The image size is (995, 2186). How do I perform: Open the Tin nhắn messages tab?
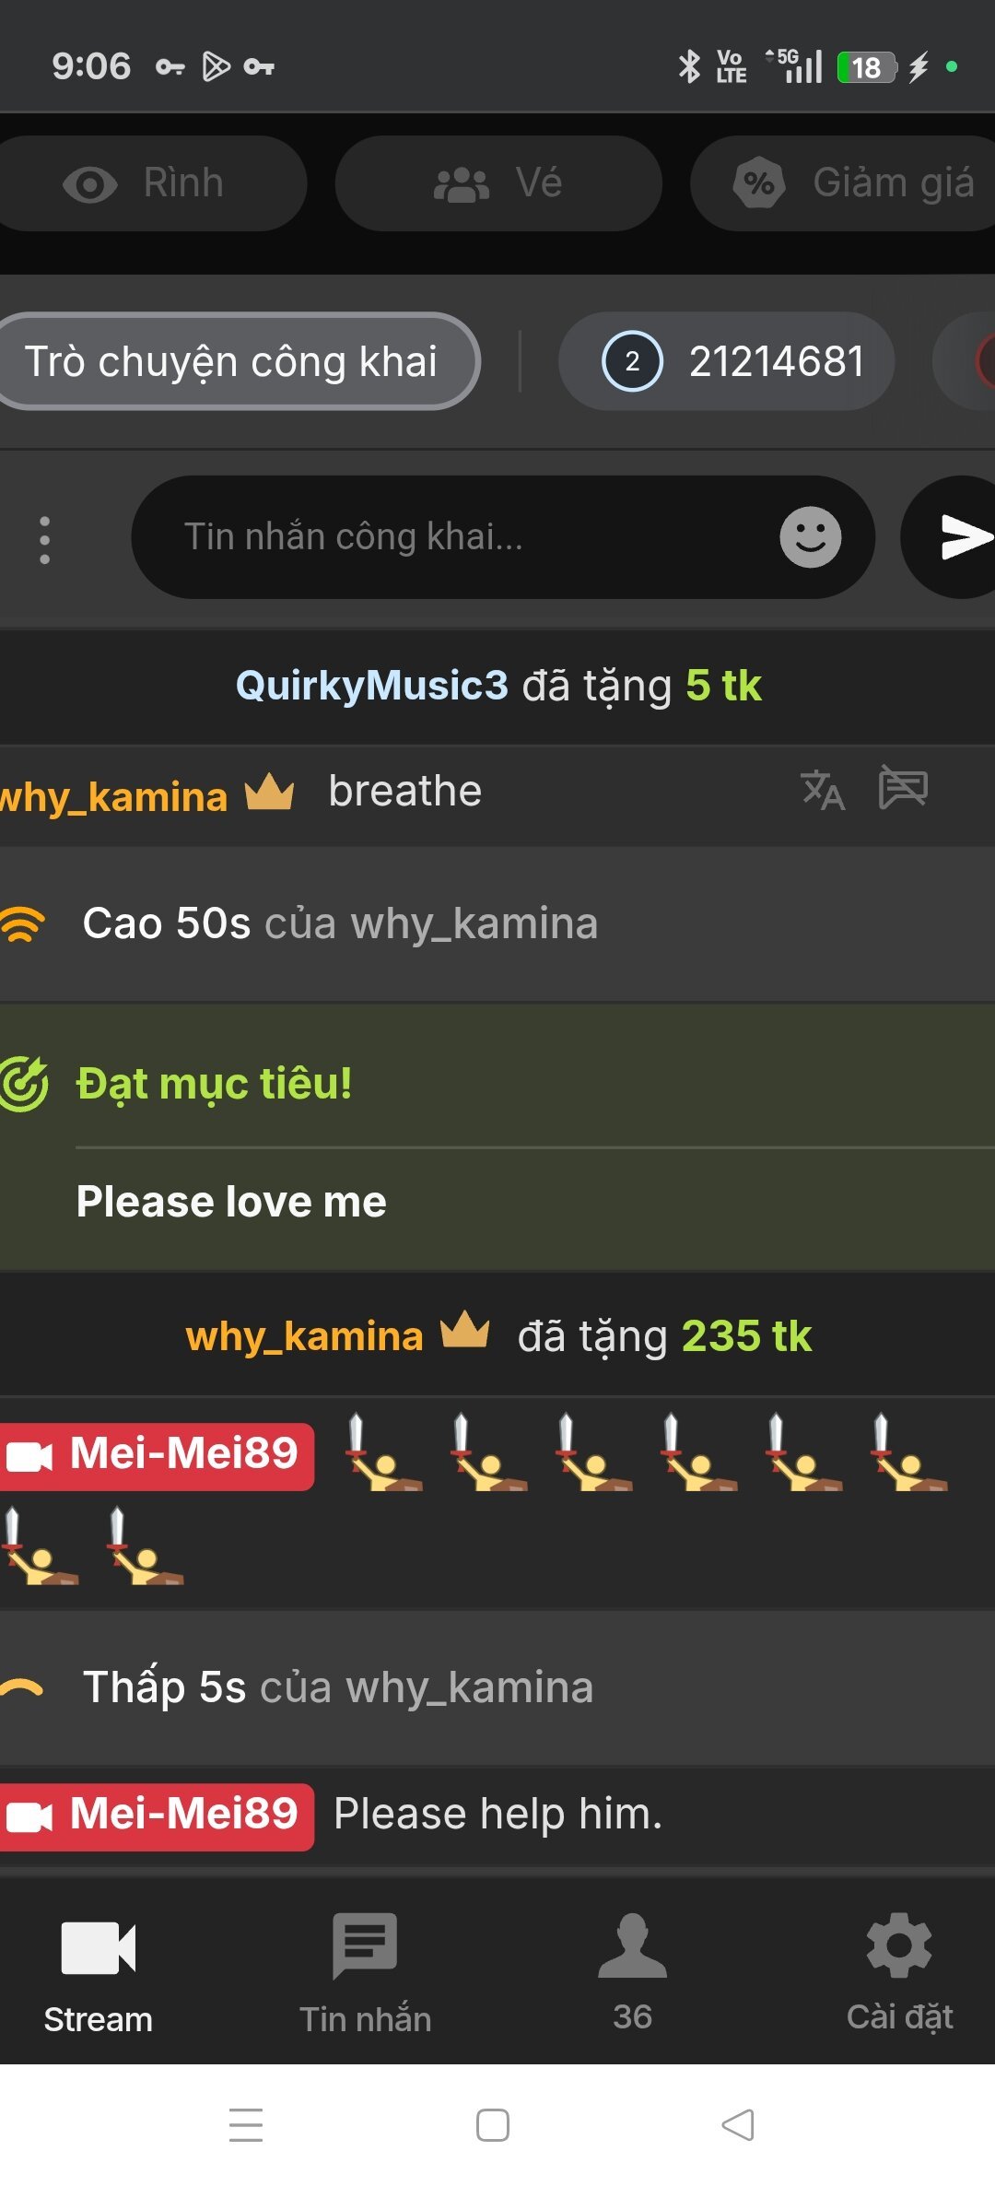[365, 1968]
